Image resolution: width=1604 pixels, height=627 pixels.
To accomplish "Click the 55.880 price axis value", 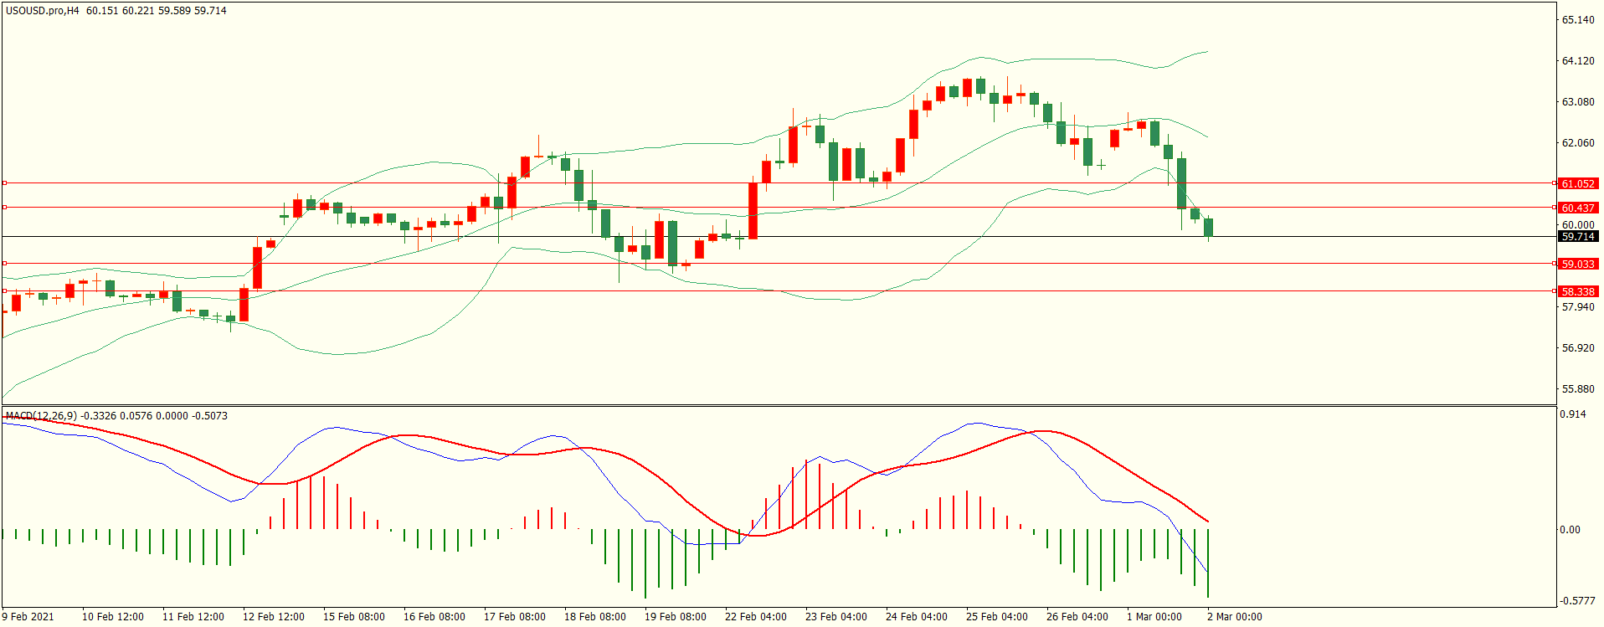I will pos(1578,389).
